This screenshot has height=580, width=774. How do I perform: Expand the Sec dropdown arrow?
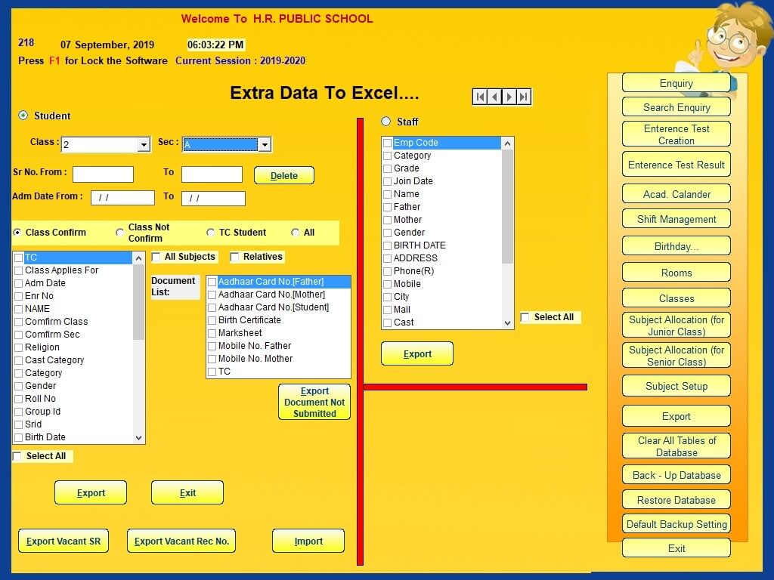click(264, 145)
